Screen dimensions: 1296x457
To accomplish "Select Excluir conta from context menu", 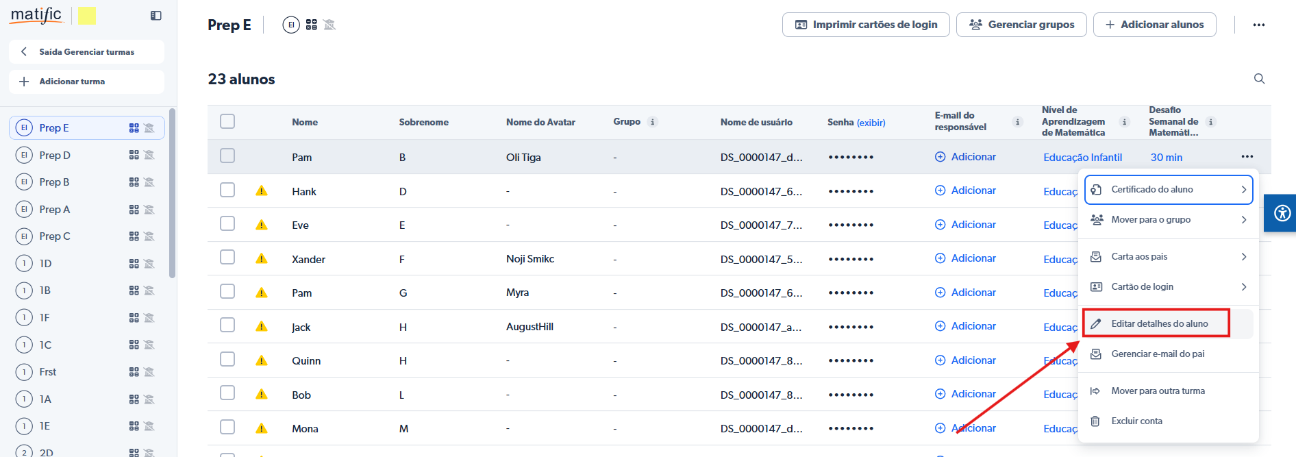I will [1136, 421].
